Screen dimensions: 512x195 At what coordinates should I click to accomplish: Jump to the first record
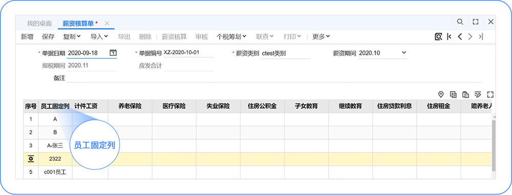[450, 36]
